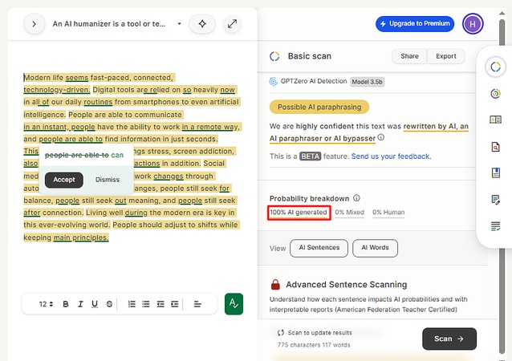Insert a numbered list
512x361 pixels.
pos(132,304)
